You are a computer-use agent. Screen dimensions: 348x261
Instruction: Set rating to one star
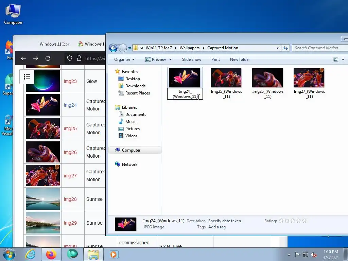tap(281, 221)
